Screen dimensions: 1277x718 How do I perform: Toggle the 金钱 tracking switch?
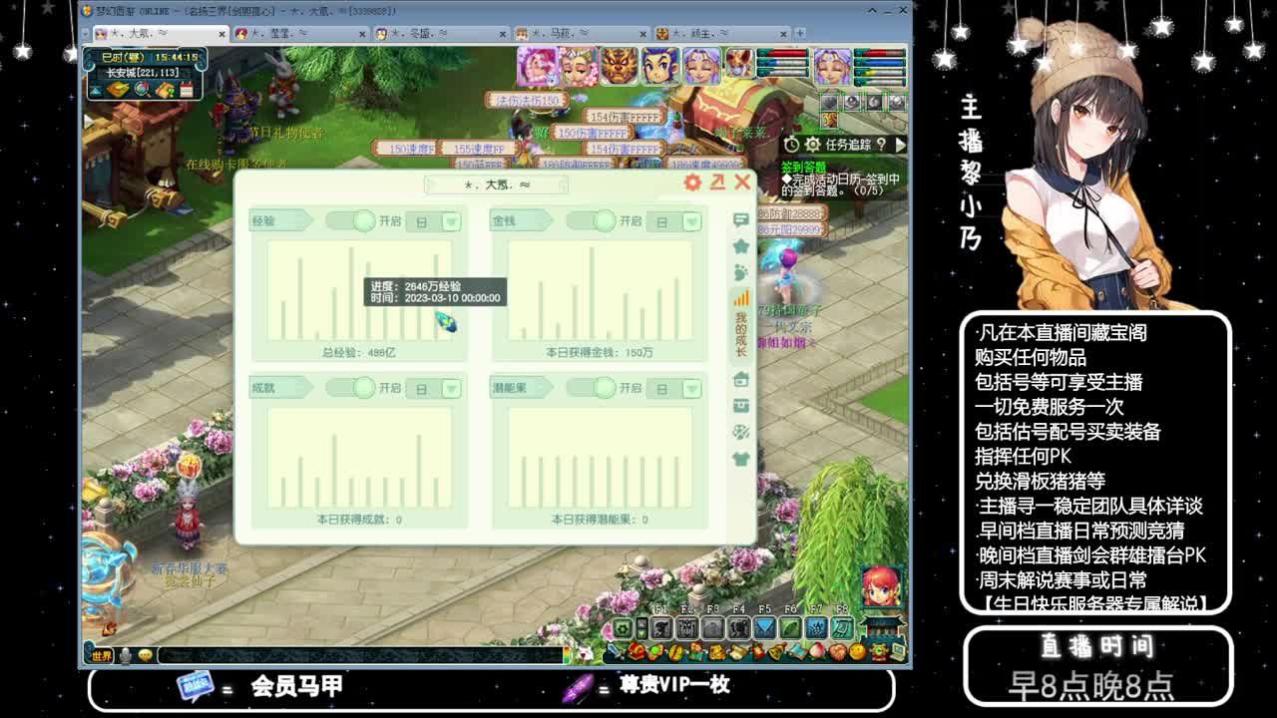[x=591, y=220]
